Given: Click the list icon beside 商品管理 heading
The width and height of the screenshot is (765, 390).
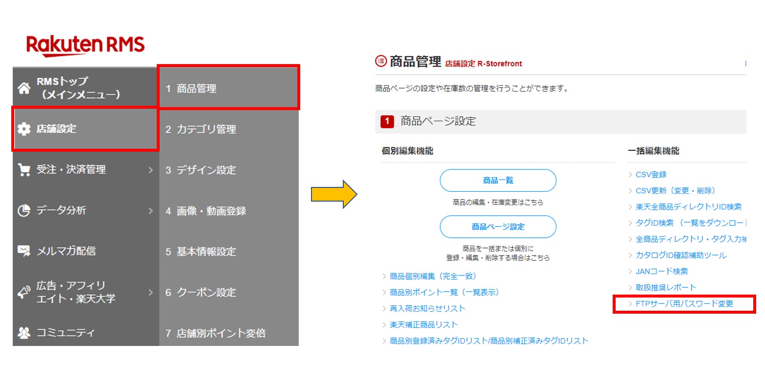Looking at the screenshot, I should [381, 61].
